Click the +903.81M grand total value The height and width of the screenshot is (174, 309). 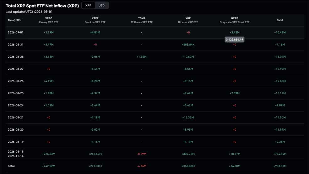pyautogui.click(x=280, y=166)
